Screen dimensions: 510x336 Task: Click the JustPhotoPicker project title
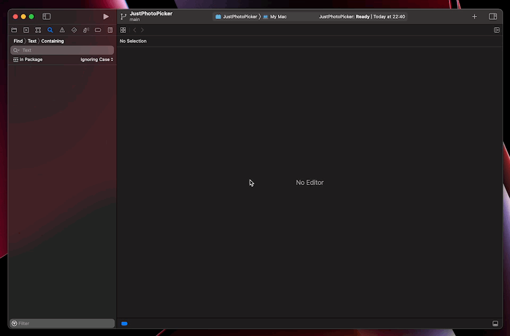(151, 14)
